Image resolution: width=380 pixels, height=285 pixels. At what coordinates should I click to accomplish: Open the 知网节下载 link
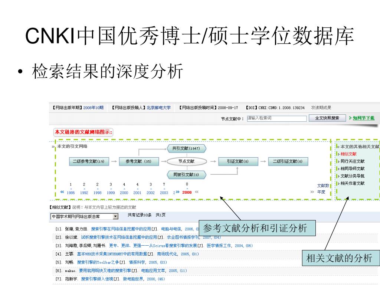[x=364, y=118]
